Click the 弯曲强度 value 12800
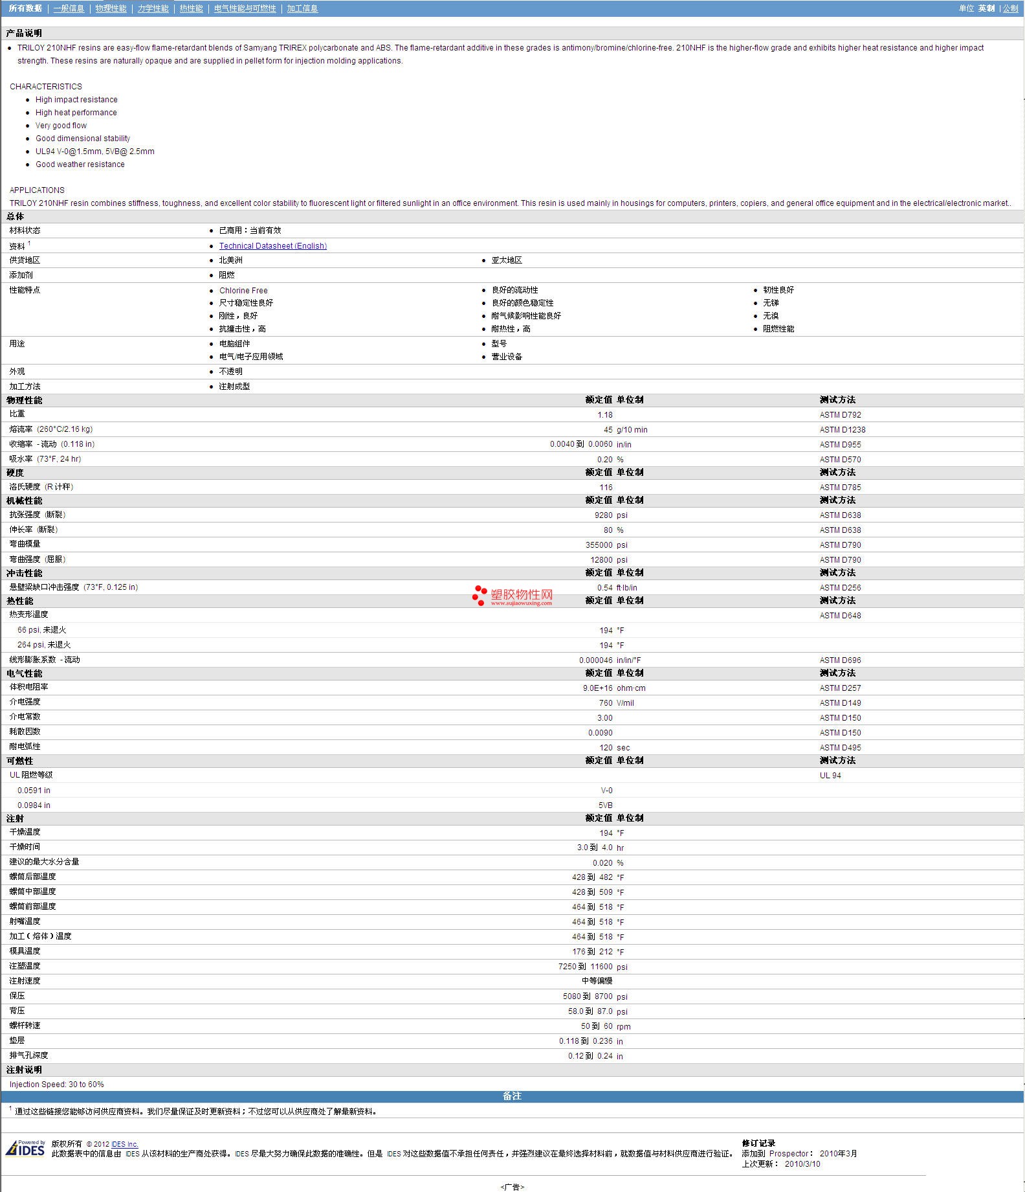The image size is (1025, 1192). (602, 560)
